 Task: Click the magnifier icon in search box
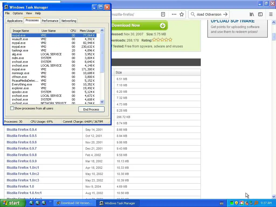pyautogui.click(x=193, y=15)
